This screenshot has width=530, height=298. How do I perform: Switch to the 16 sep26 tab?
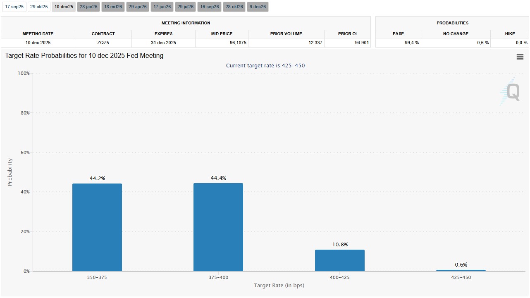coord(210,7)
